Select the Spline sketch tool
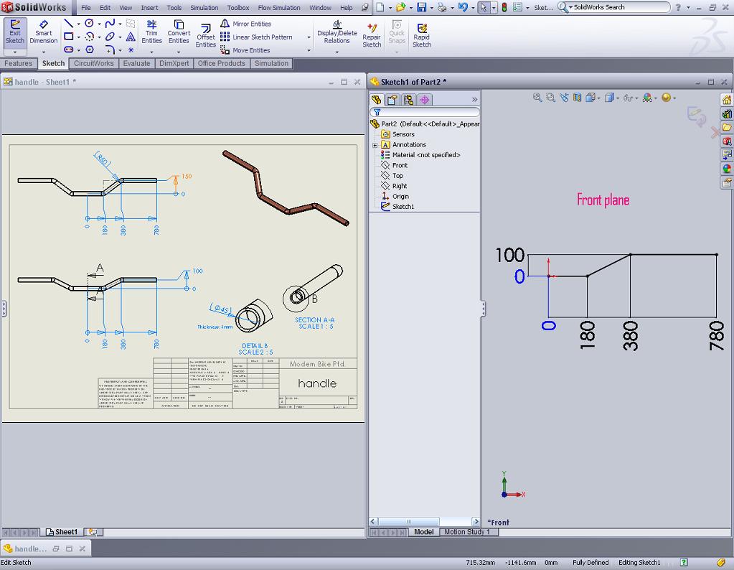Image resolution: width=734 pixels, height=570 pixels. (x=110, y=24)
